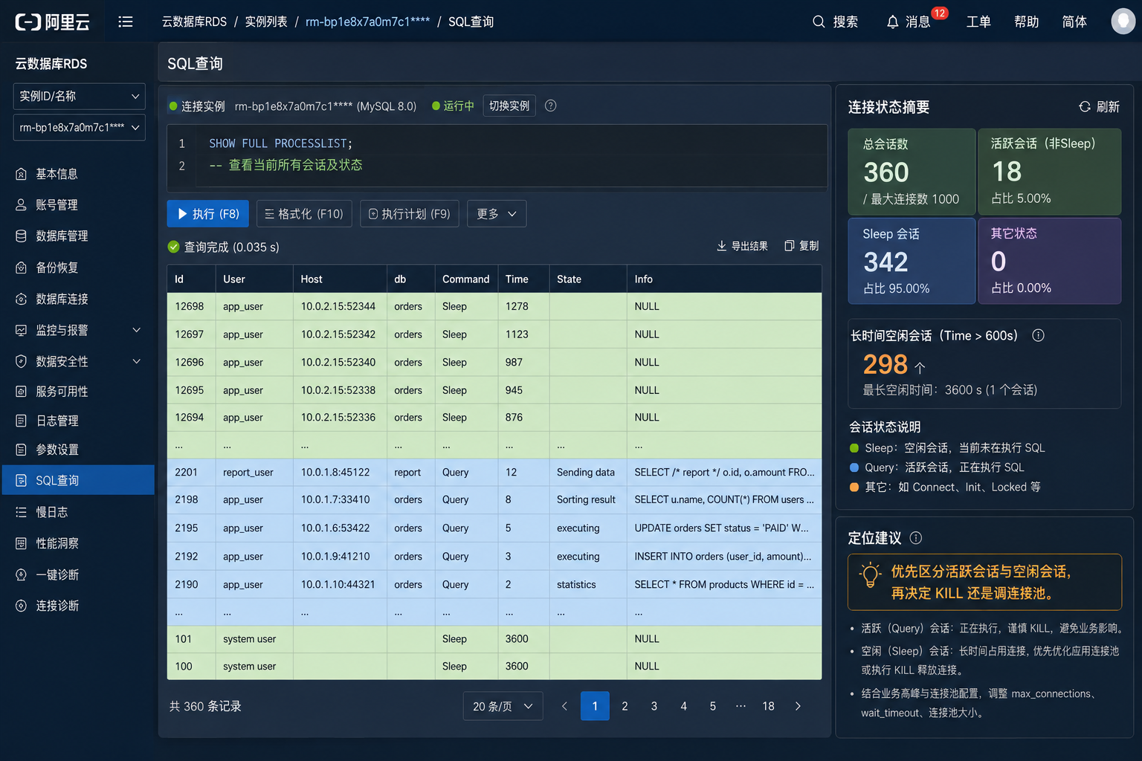This screenshot has width=1142, height=761.
Task: Open 服务可用性 in sidebar
Action: [78, 391]
